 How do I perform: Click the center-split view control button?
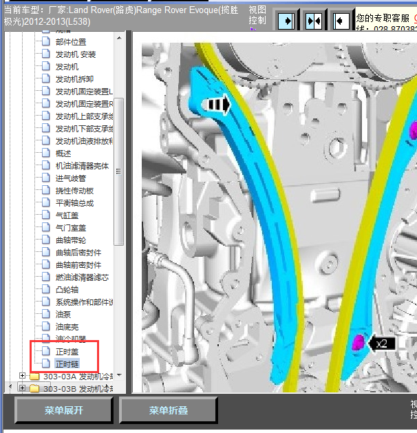314,21
